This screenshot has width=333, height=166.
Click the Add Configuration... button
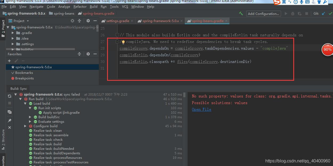[263, 14]
